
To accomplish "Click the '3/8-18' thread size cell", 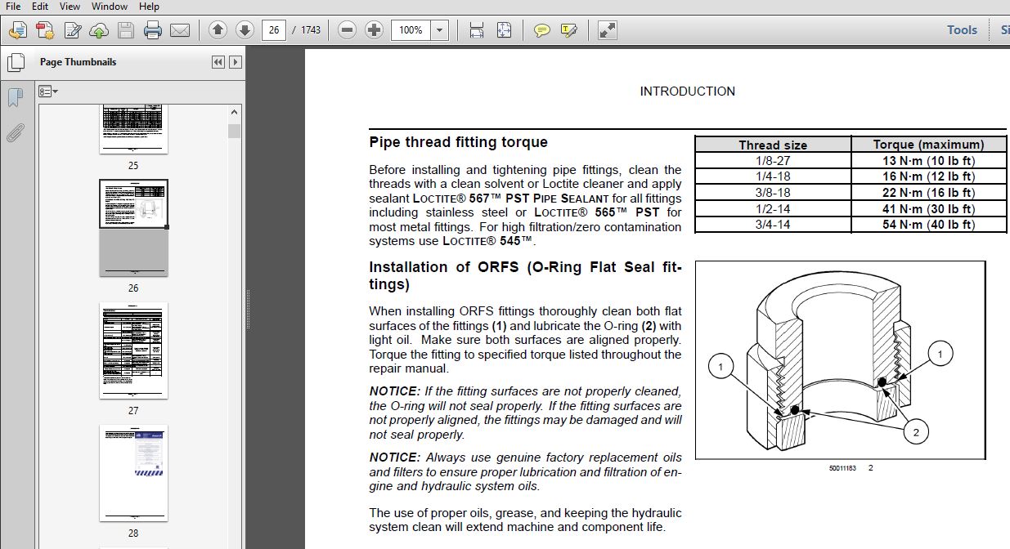I will tap(773, 193).
